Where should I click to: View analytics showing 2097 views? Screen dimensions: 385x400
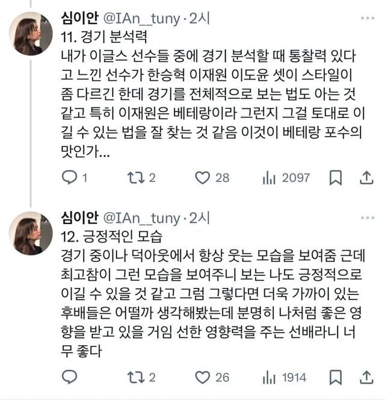click(x=269, y=178)
